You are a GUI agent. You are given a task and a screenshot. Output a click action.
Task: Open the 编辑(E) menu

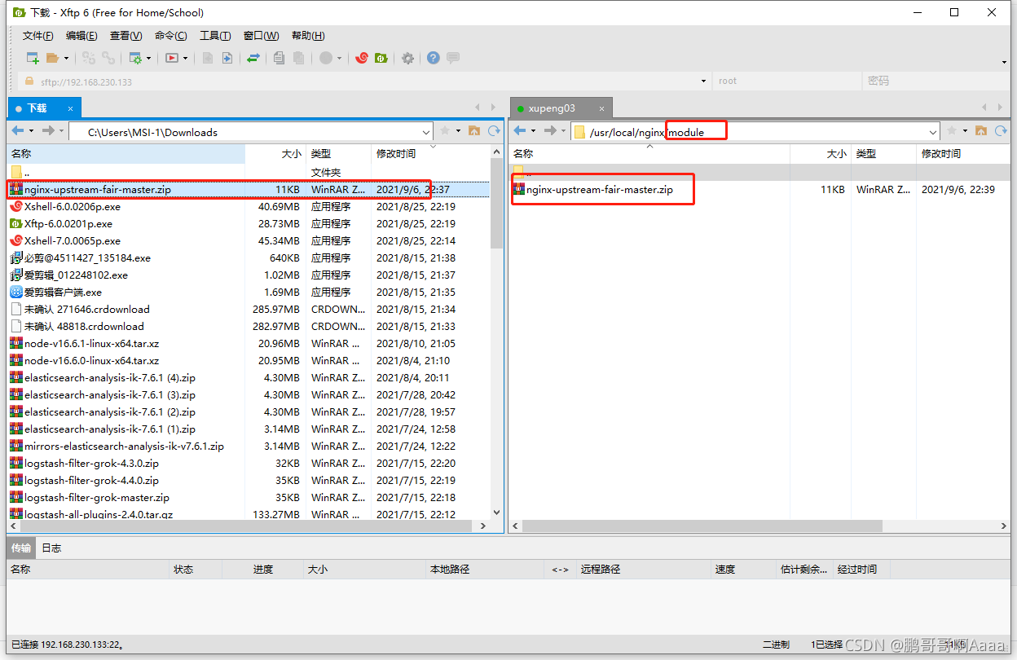coord(81,36)
